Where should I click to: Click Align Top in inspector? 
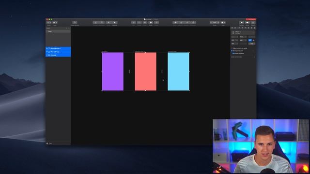click(248, 28)
